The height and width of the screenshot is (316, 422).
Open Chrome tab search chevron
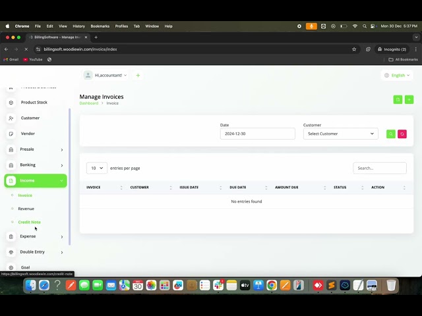click(416, 38)
